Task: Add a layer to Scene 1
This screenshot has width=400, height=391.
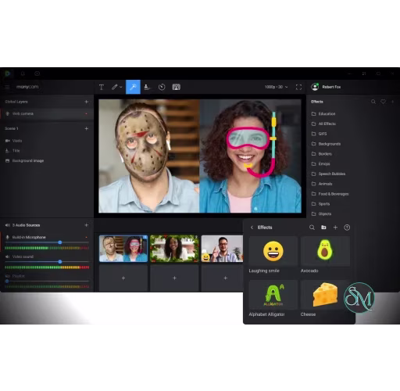Action: [87, 128]
